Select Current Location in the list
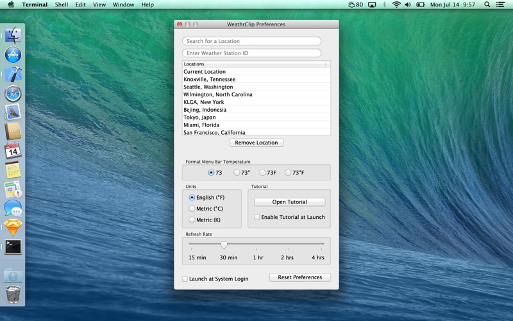Screen dimensions: 513x321 click(x=256, y=71)
